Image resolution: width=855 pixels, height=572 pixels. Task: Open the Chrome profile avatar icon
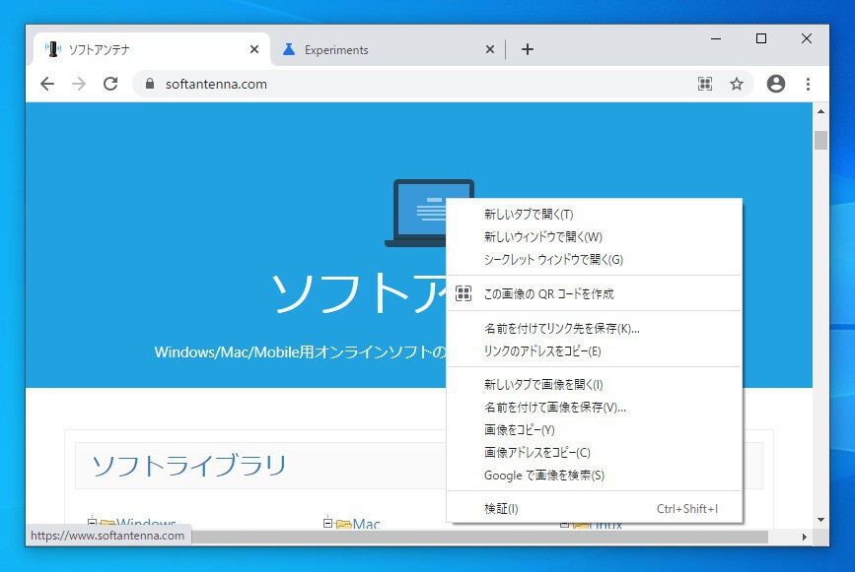[x=776, y=85]
